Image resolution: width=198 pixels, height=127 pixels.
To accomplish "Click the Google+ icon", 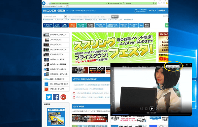I will (x=63, y=97).
